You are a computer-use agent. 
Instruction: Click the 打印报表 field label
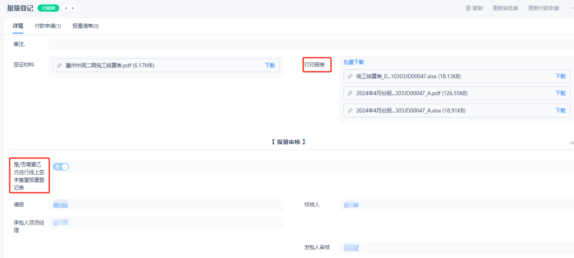tap(315, 64)
